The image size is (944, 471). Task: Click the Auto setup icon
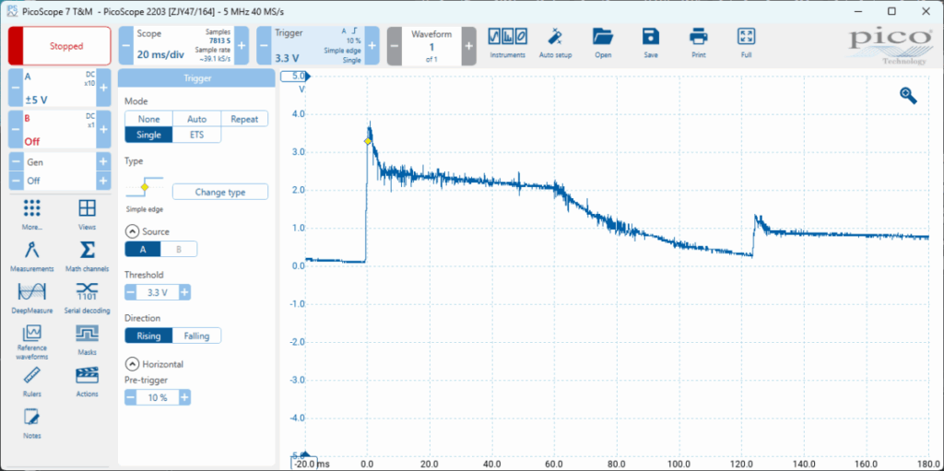[x=555, y=38]
